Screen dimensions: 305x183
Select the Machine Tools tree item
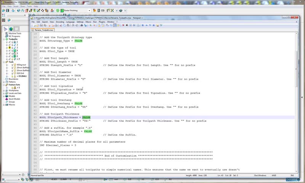point(15,34)
